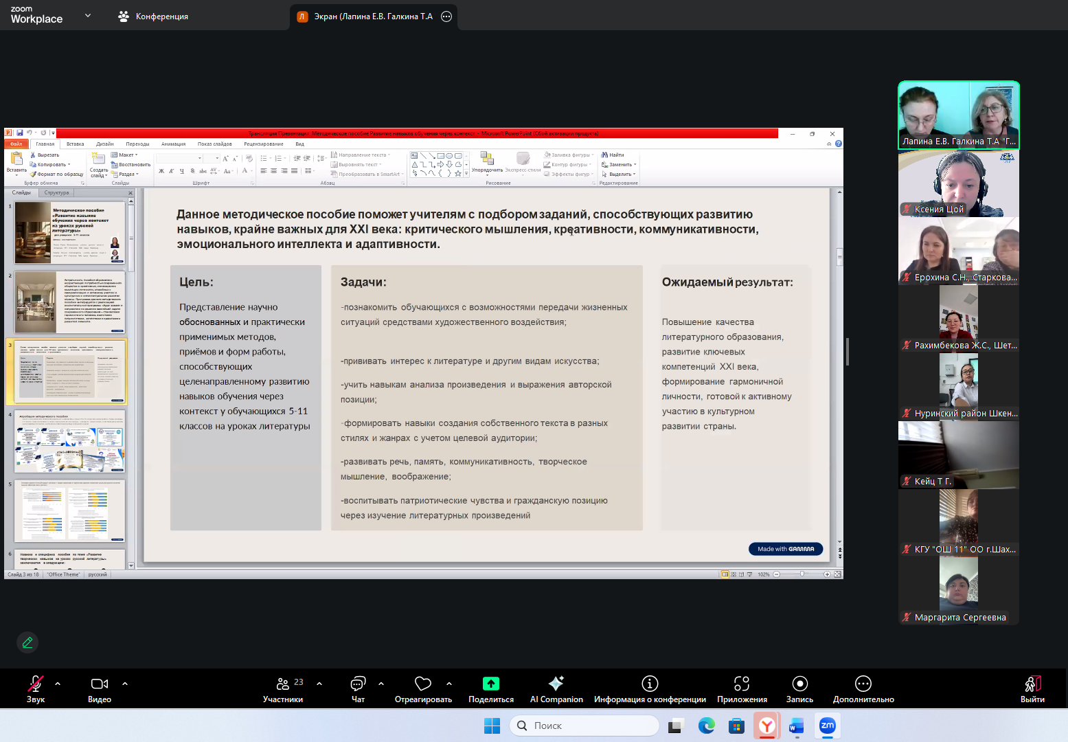Click the Отреагировать reactions heart icon
The width and height of the screenshot is (1068, 742).
(423, 684)
